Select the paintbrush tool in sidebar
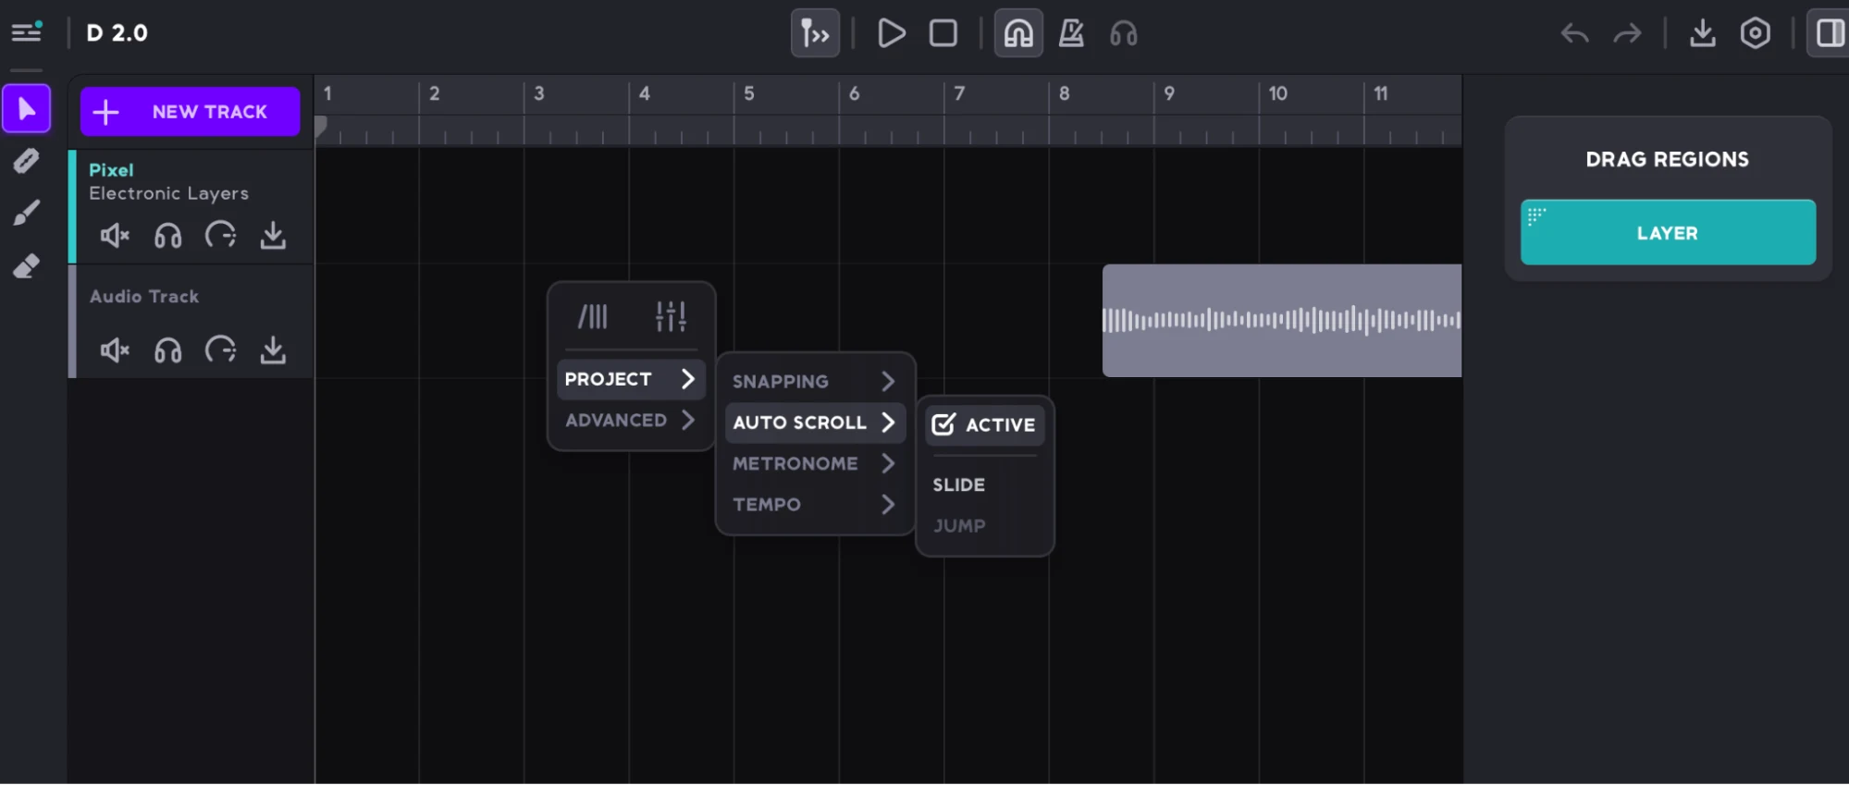 tap(27, 213)
